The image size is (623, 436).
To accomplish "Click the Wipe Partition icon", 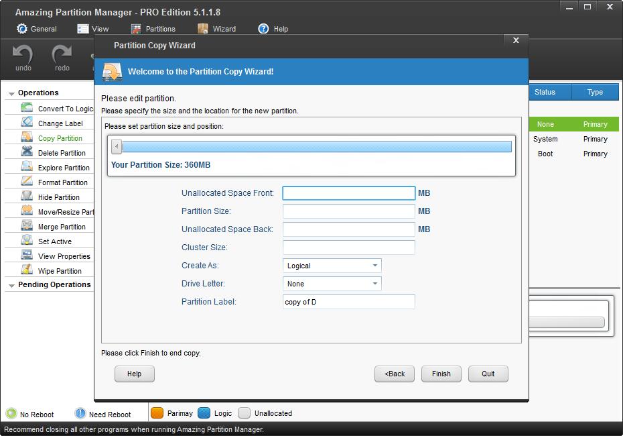I will pyautogui.click(x=27, y=270).
